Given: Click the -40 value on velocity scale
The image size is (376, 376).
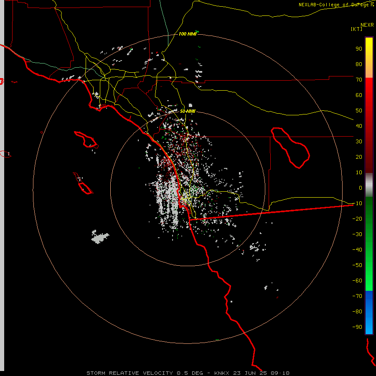Looking at the screenshot, I should (x=357, y=250).
